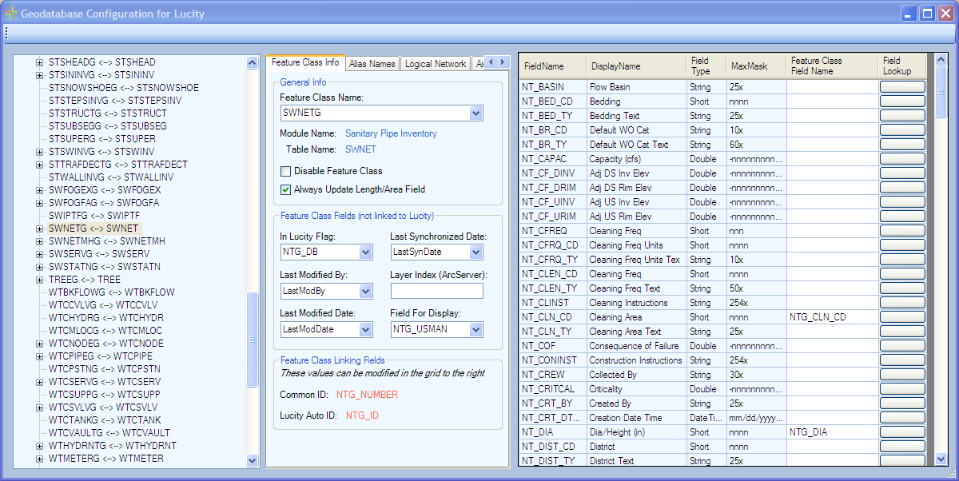This screenshot has height=481, width=959.
Task: Expand SWFOGEXG tree node
Action: [x=40, y=190]
